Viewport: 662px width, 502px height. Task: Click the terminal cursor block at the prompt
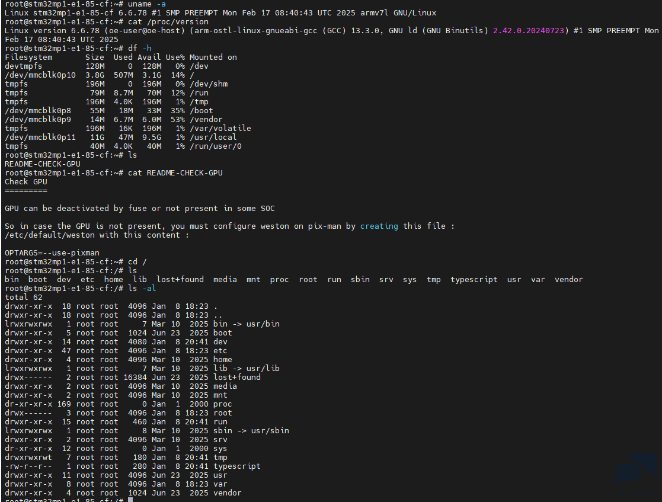(130, 500)
